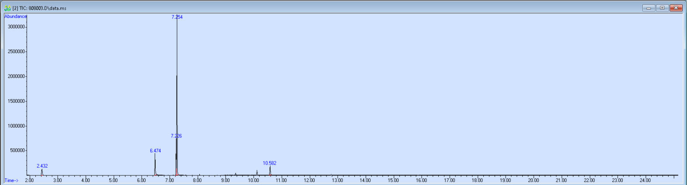This screenshot has width=687, height=185.
Task: Click the TIC window title bar icon
Action: 7,8
